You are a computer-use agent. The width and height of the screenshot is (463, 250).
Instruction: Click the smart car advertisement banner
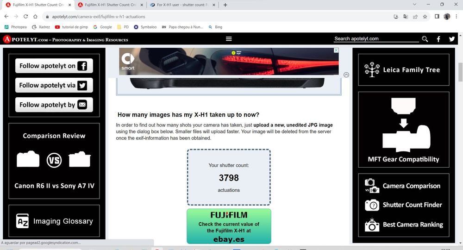(229, 62)
